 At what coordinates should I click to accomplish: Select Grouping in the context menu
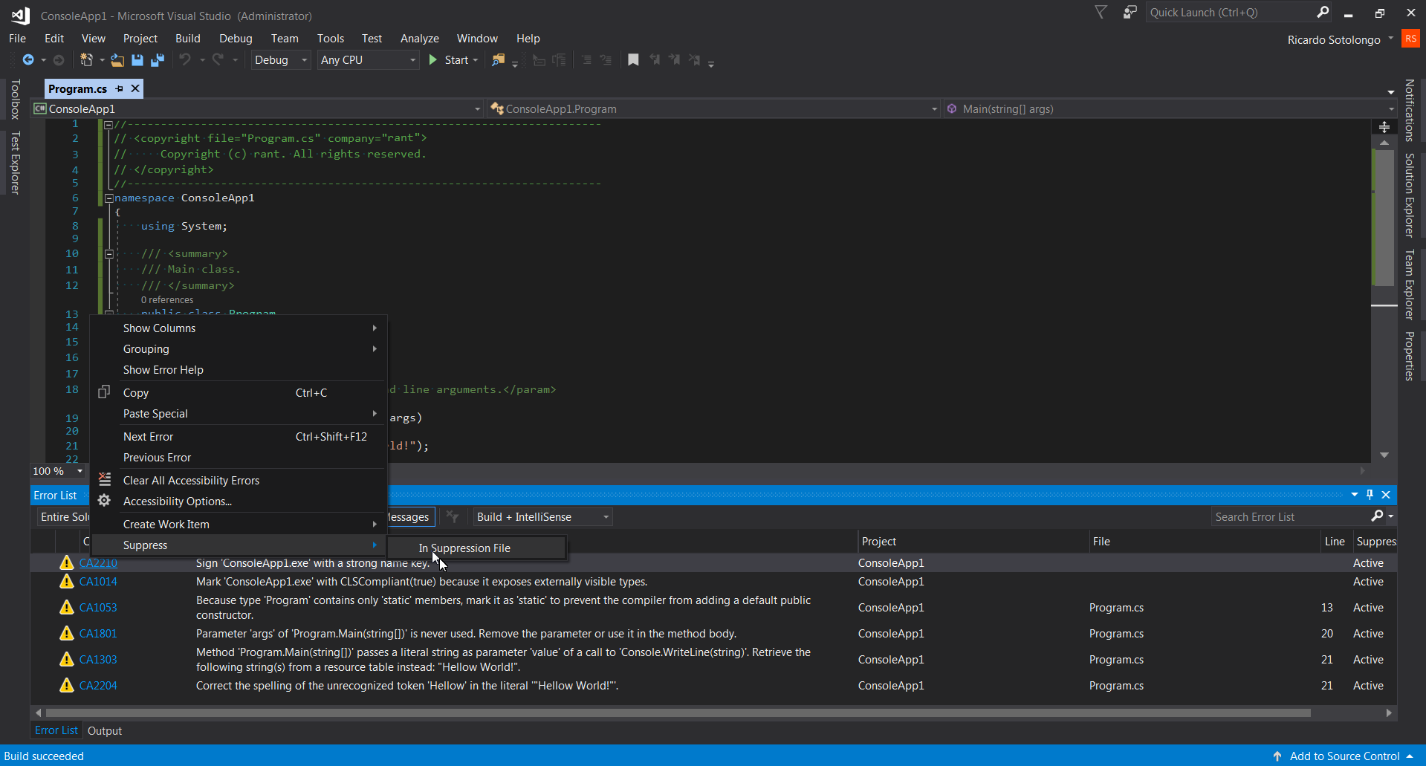pyautogui.click(x=239, y=349)
